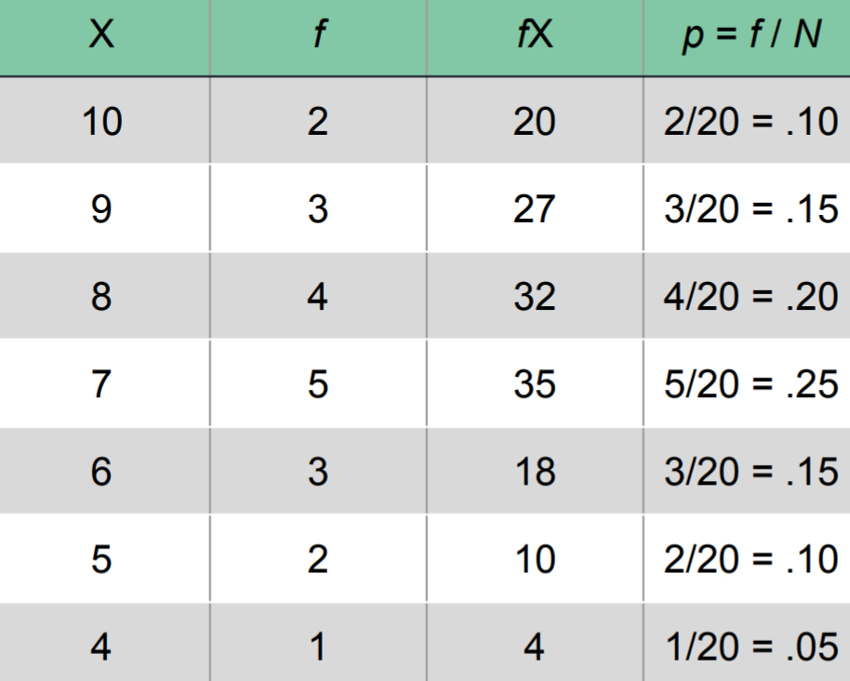Click the fX cell containing 32
This screenshot has width=850, height=681.
pos(534,296)
